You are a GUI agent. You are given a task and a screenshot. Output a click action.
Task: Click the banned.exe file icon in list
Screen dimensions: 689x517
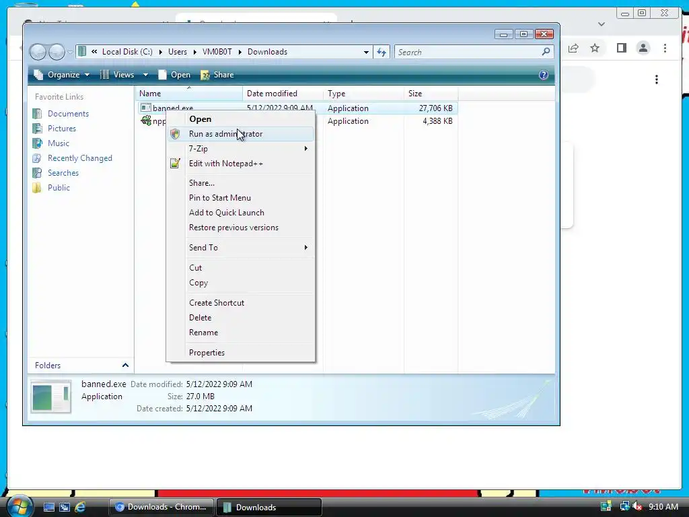coord(146,108)
